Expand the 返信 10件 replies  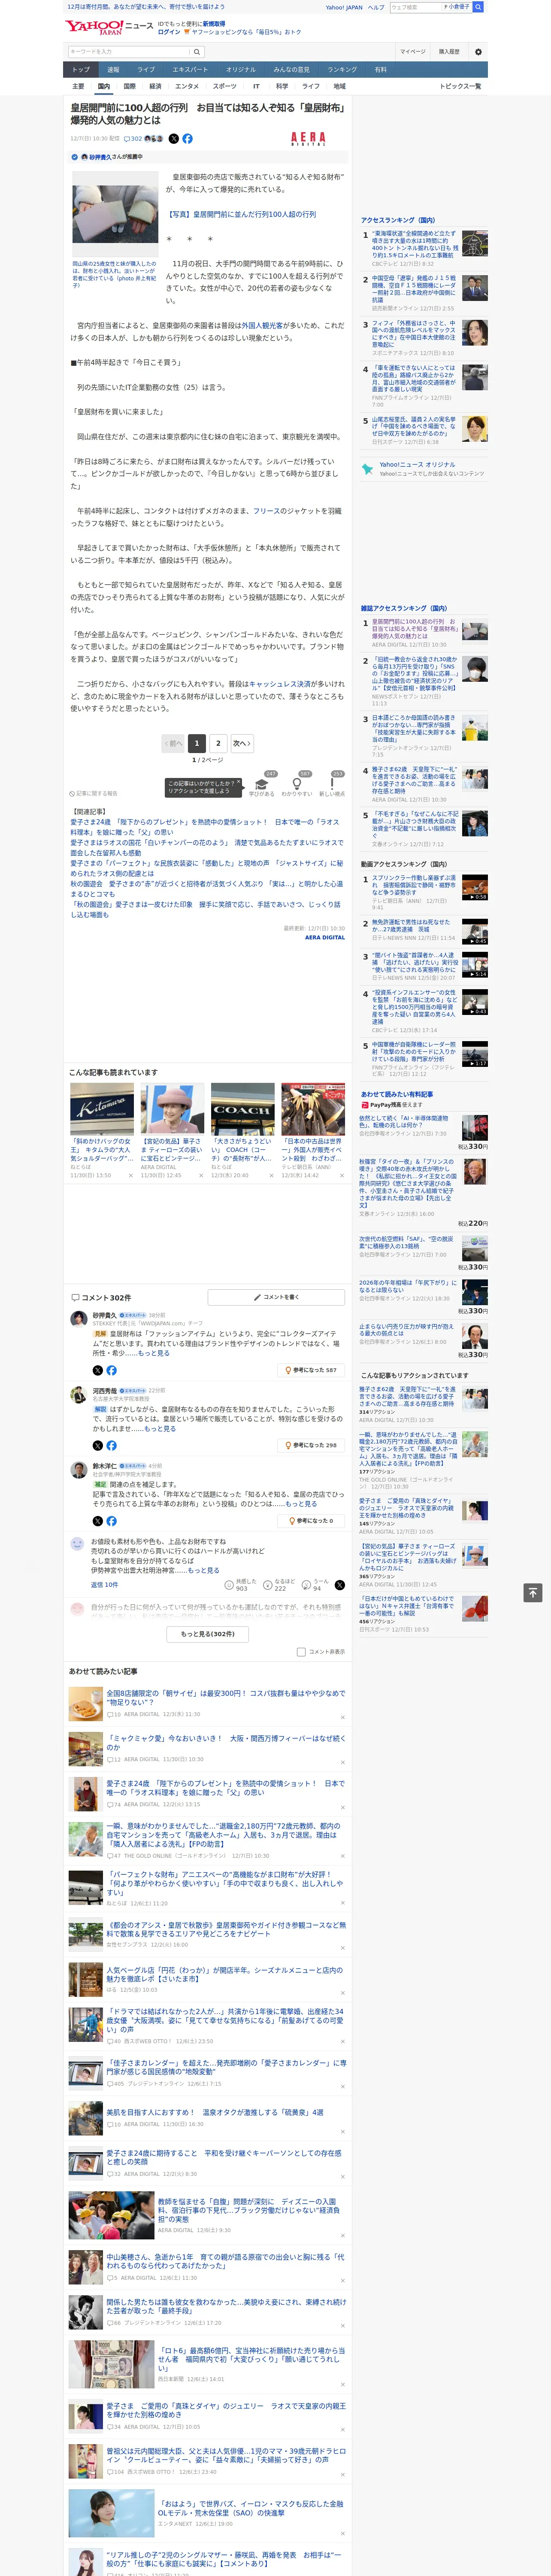(x=104, y=1585)
